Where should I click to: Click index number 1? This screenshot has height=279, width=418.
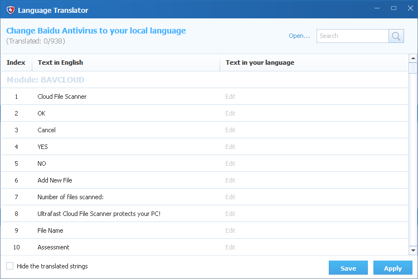click(16, 97)
